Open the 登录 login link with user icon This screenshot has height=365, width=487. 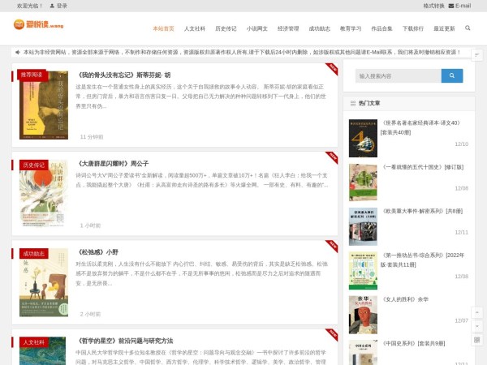pyautogui.click(x=58, y=6)
